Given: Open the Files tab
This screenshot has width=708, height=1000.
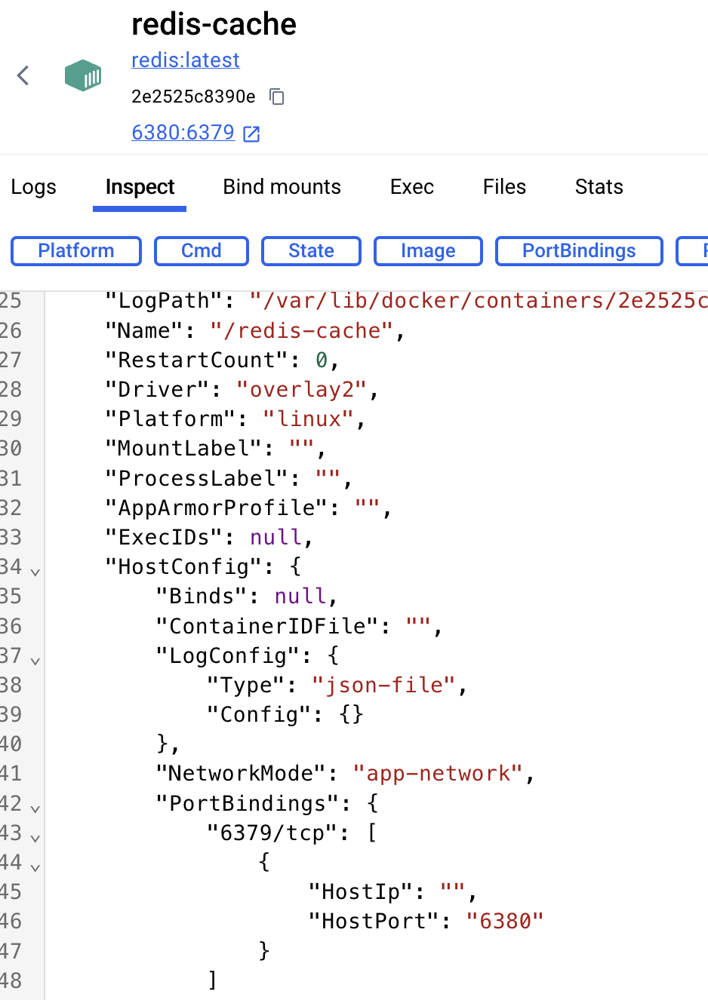Looking at the screenshot, I should [x=504, y=187].
